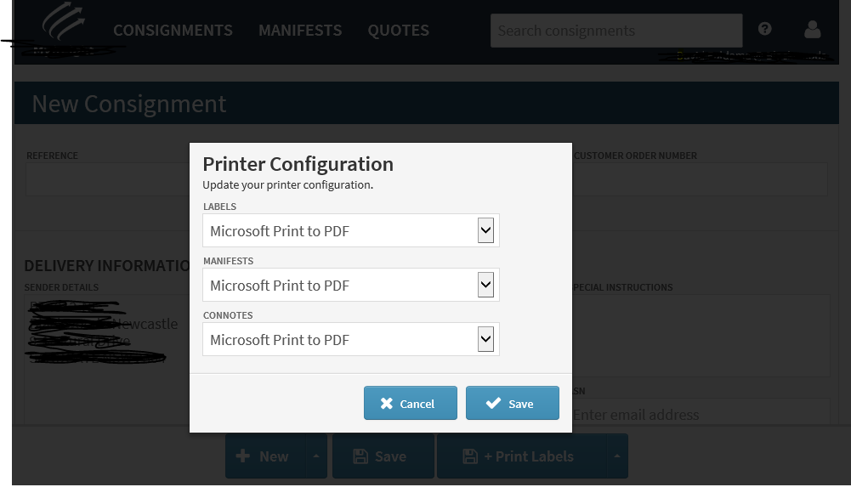The width and height of the screenshot is (851, 487).
Task: Expand the Labels printer dropdown
Action: click(485, 230)
